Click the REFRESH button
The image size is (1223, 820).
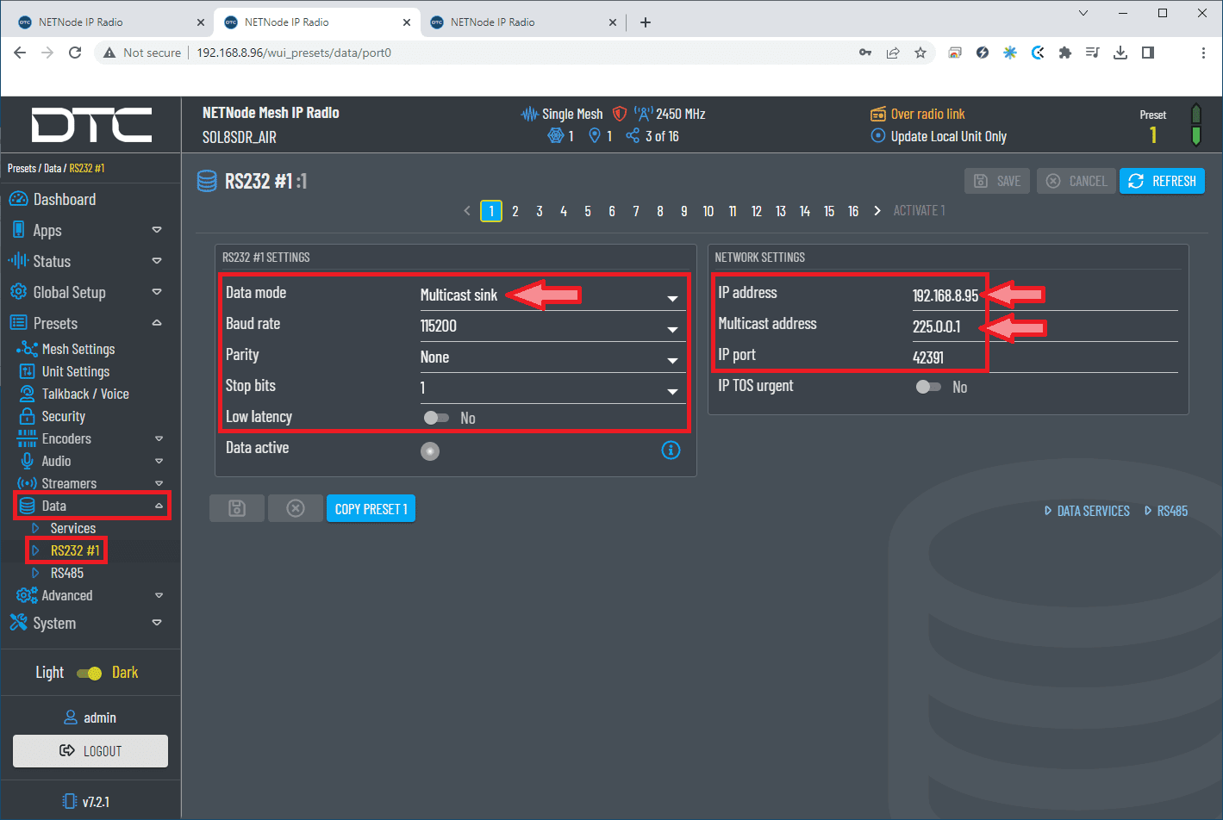(1162, 181)
